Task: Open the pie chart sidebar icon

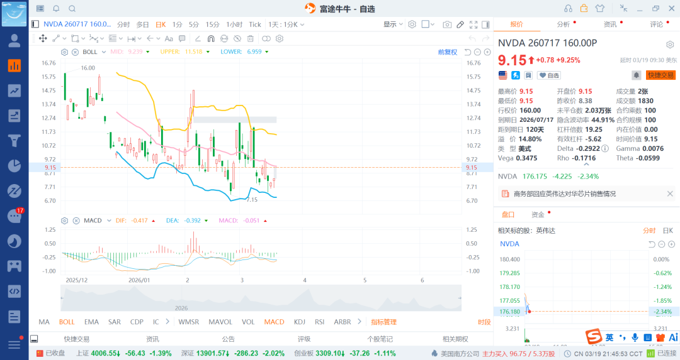Action: 14,166
